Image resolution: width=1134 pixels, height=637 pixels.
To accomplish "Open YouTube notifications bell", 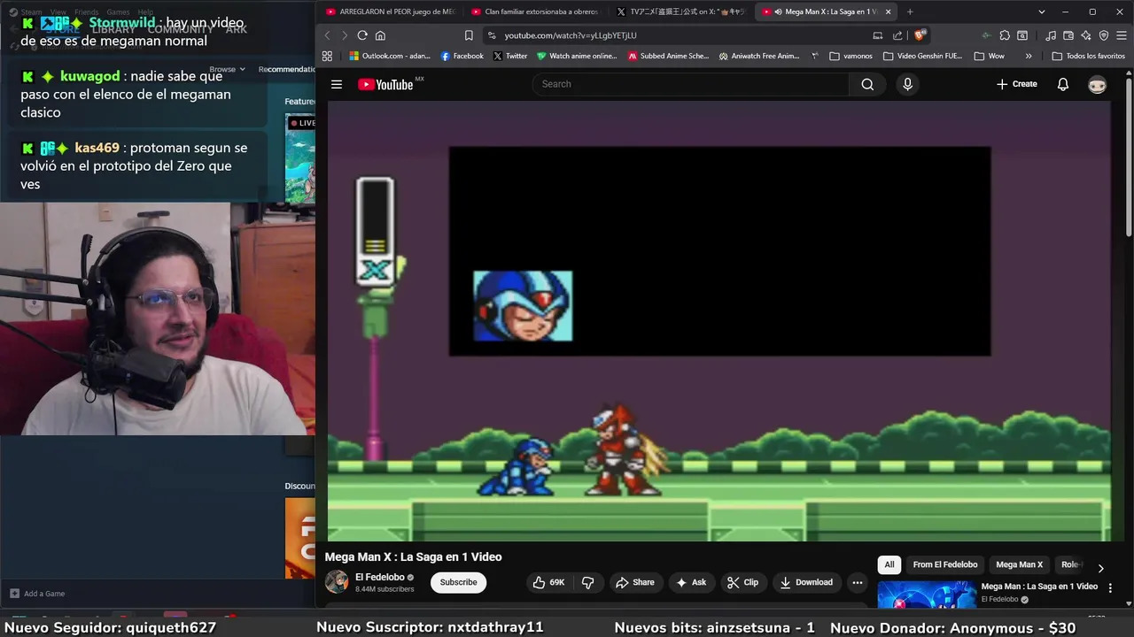I will point(1063,84).
